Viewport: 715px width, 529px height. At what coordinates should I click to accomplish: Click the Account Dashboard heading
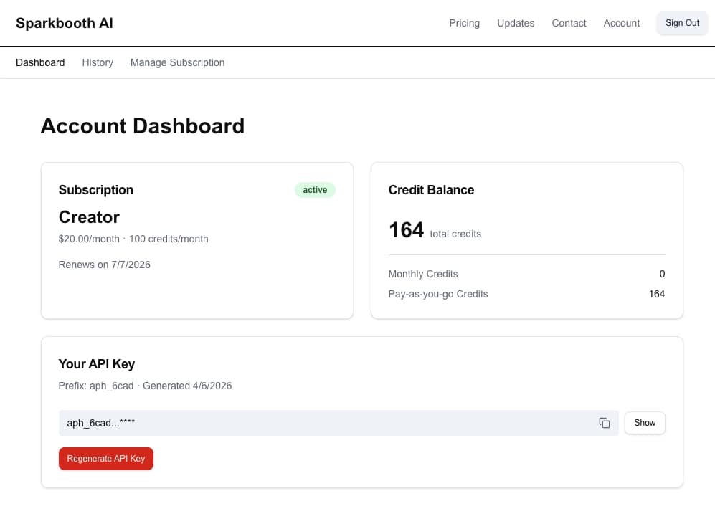[143, 126]
